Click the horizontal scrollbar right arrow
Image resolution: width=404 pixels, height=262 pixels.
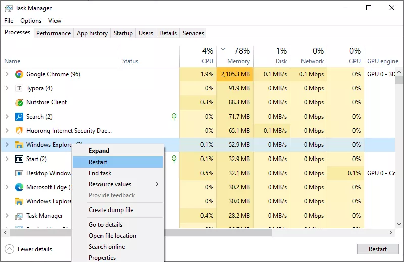pos(391,233)
